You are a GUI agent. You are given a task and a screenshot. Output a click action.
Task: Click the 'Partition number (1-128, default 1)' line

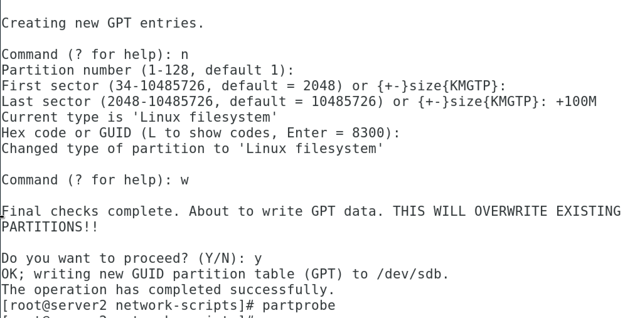(x=148, y=70)
